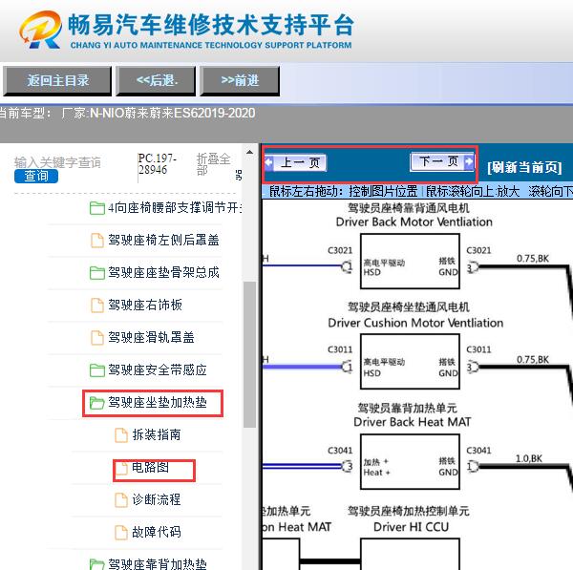Click the document icon of 故障代码

pyautogui.click(x=121, y=533)
